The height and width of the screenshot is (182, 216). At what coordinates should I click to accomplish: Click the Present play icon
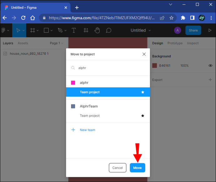pos(210,30)
